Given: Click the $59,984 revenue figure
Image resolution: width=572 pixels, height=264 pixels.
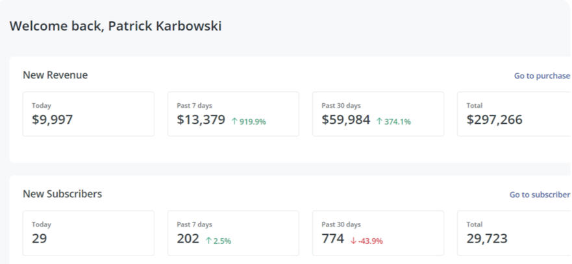Looking at the screenshot, I should click(x=346, y=120).
